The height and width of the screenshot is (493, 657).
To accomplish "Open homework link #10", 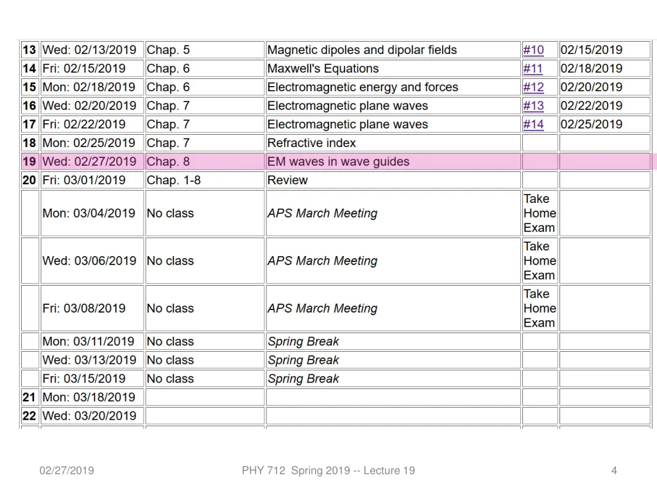I will click(x=533, y=50).
